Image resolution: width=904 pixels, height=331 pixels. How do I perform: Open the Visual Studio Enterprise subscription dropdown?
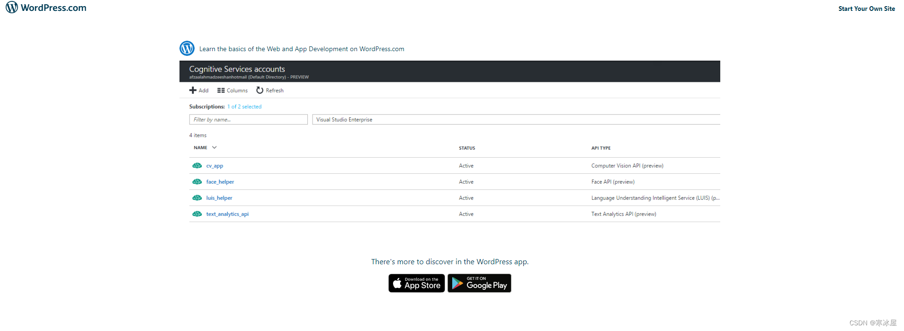click(x=516, y=119)
